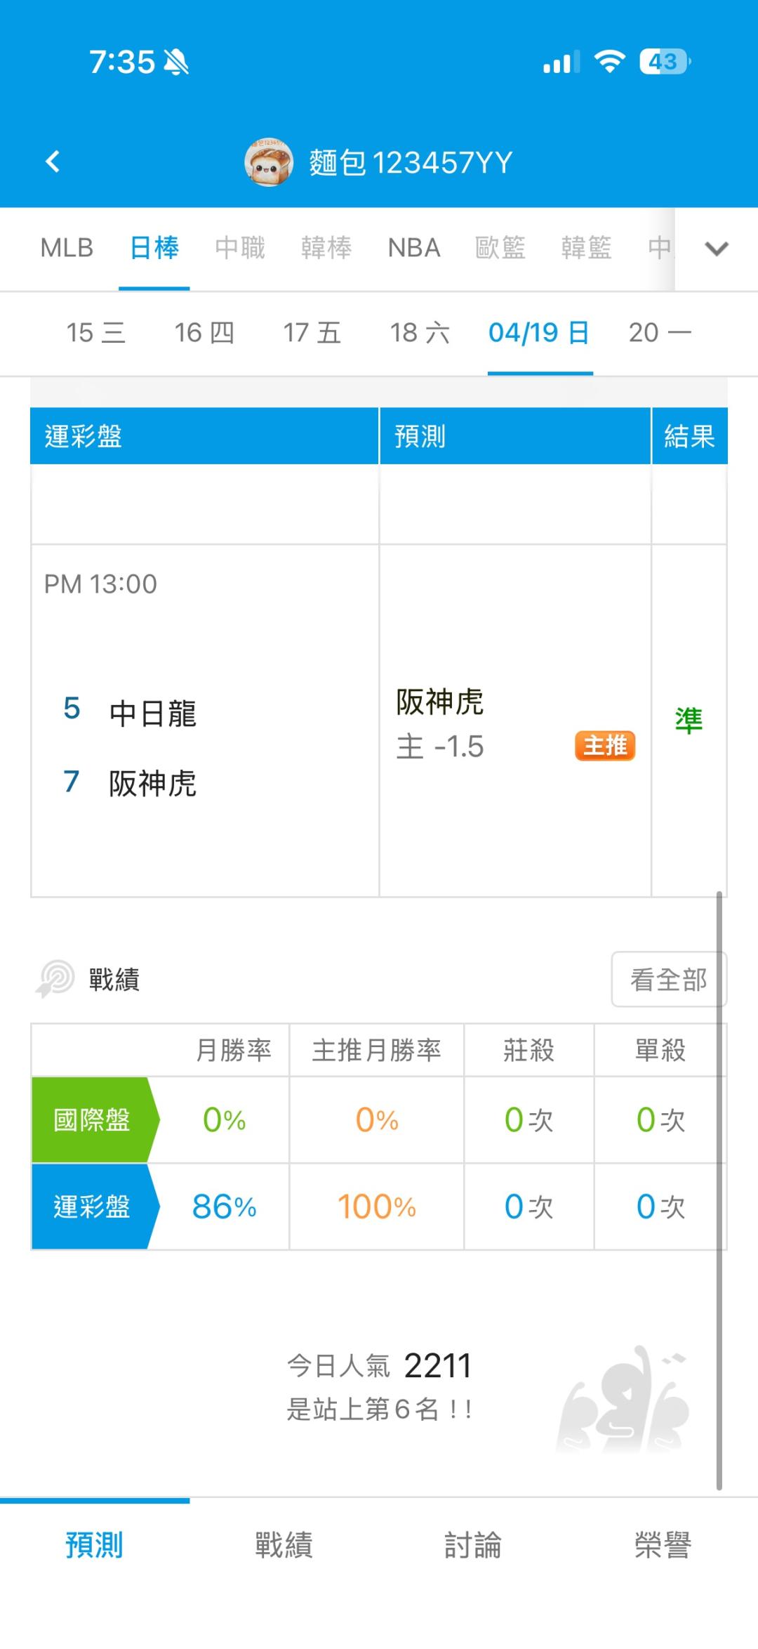Switch to the MLB league tab
The height and width of the screenshot is (1649, 758).
pos(67,249)
